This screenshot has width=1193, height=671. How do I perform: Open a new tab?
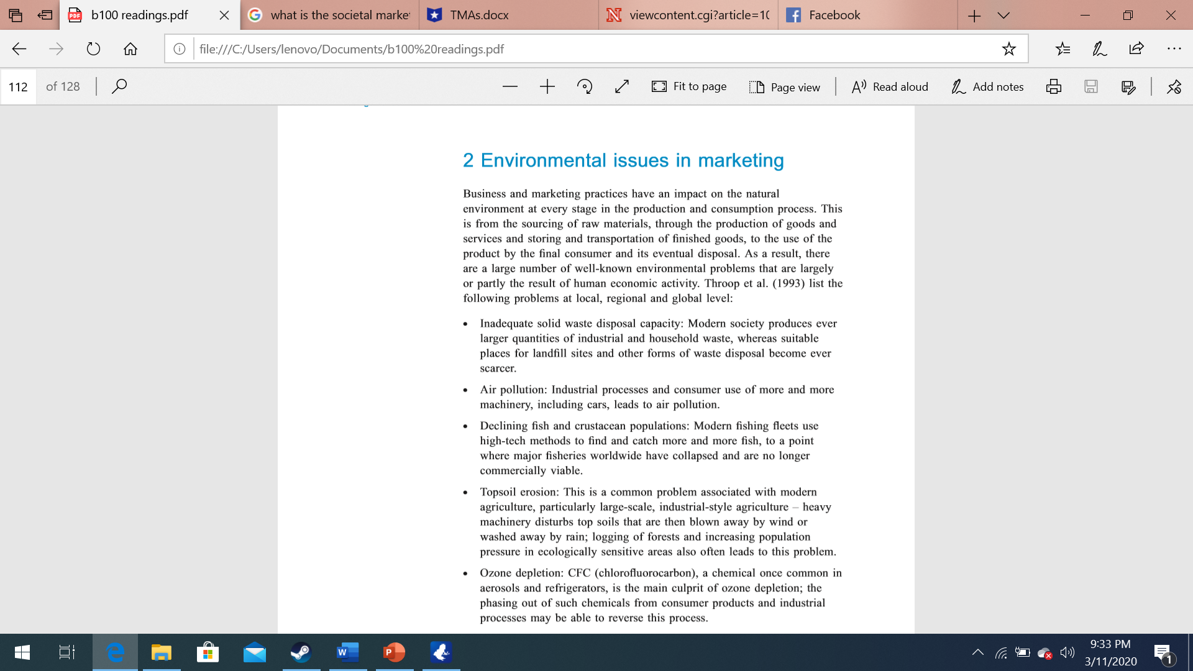click(x=974, y=16)
